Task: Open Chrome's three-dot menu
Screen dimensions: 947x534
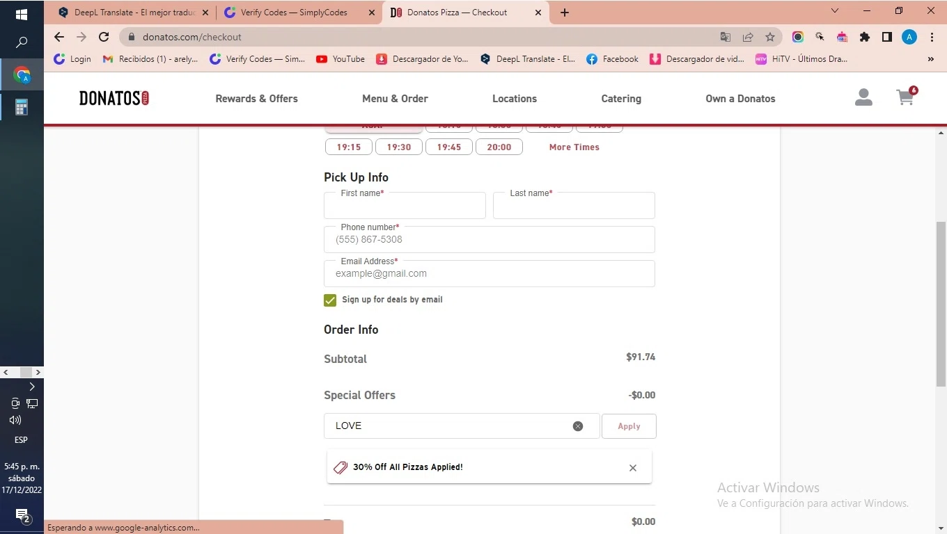Action: click(x=932, y=37)
